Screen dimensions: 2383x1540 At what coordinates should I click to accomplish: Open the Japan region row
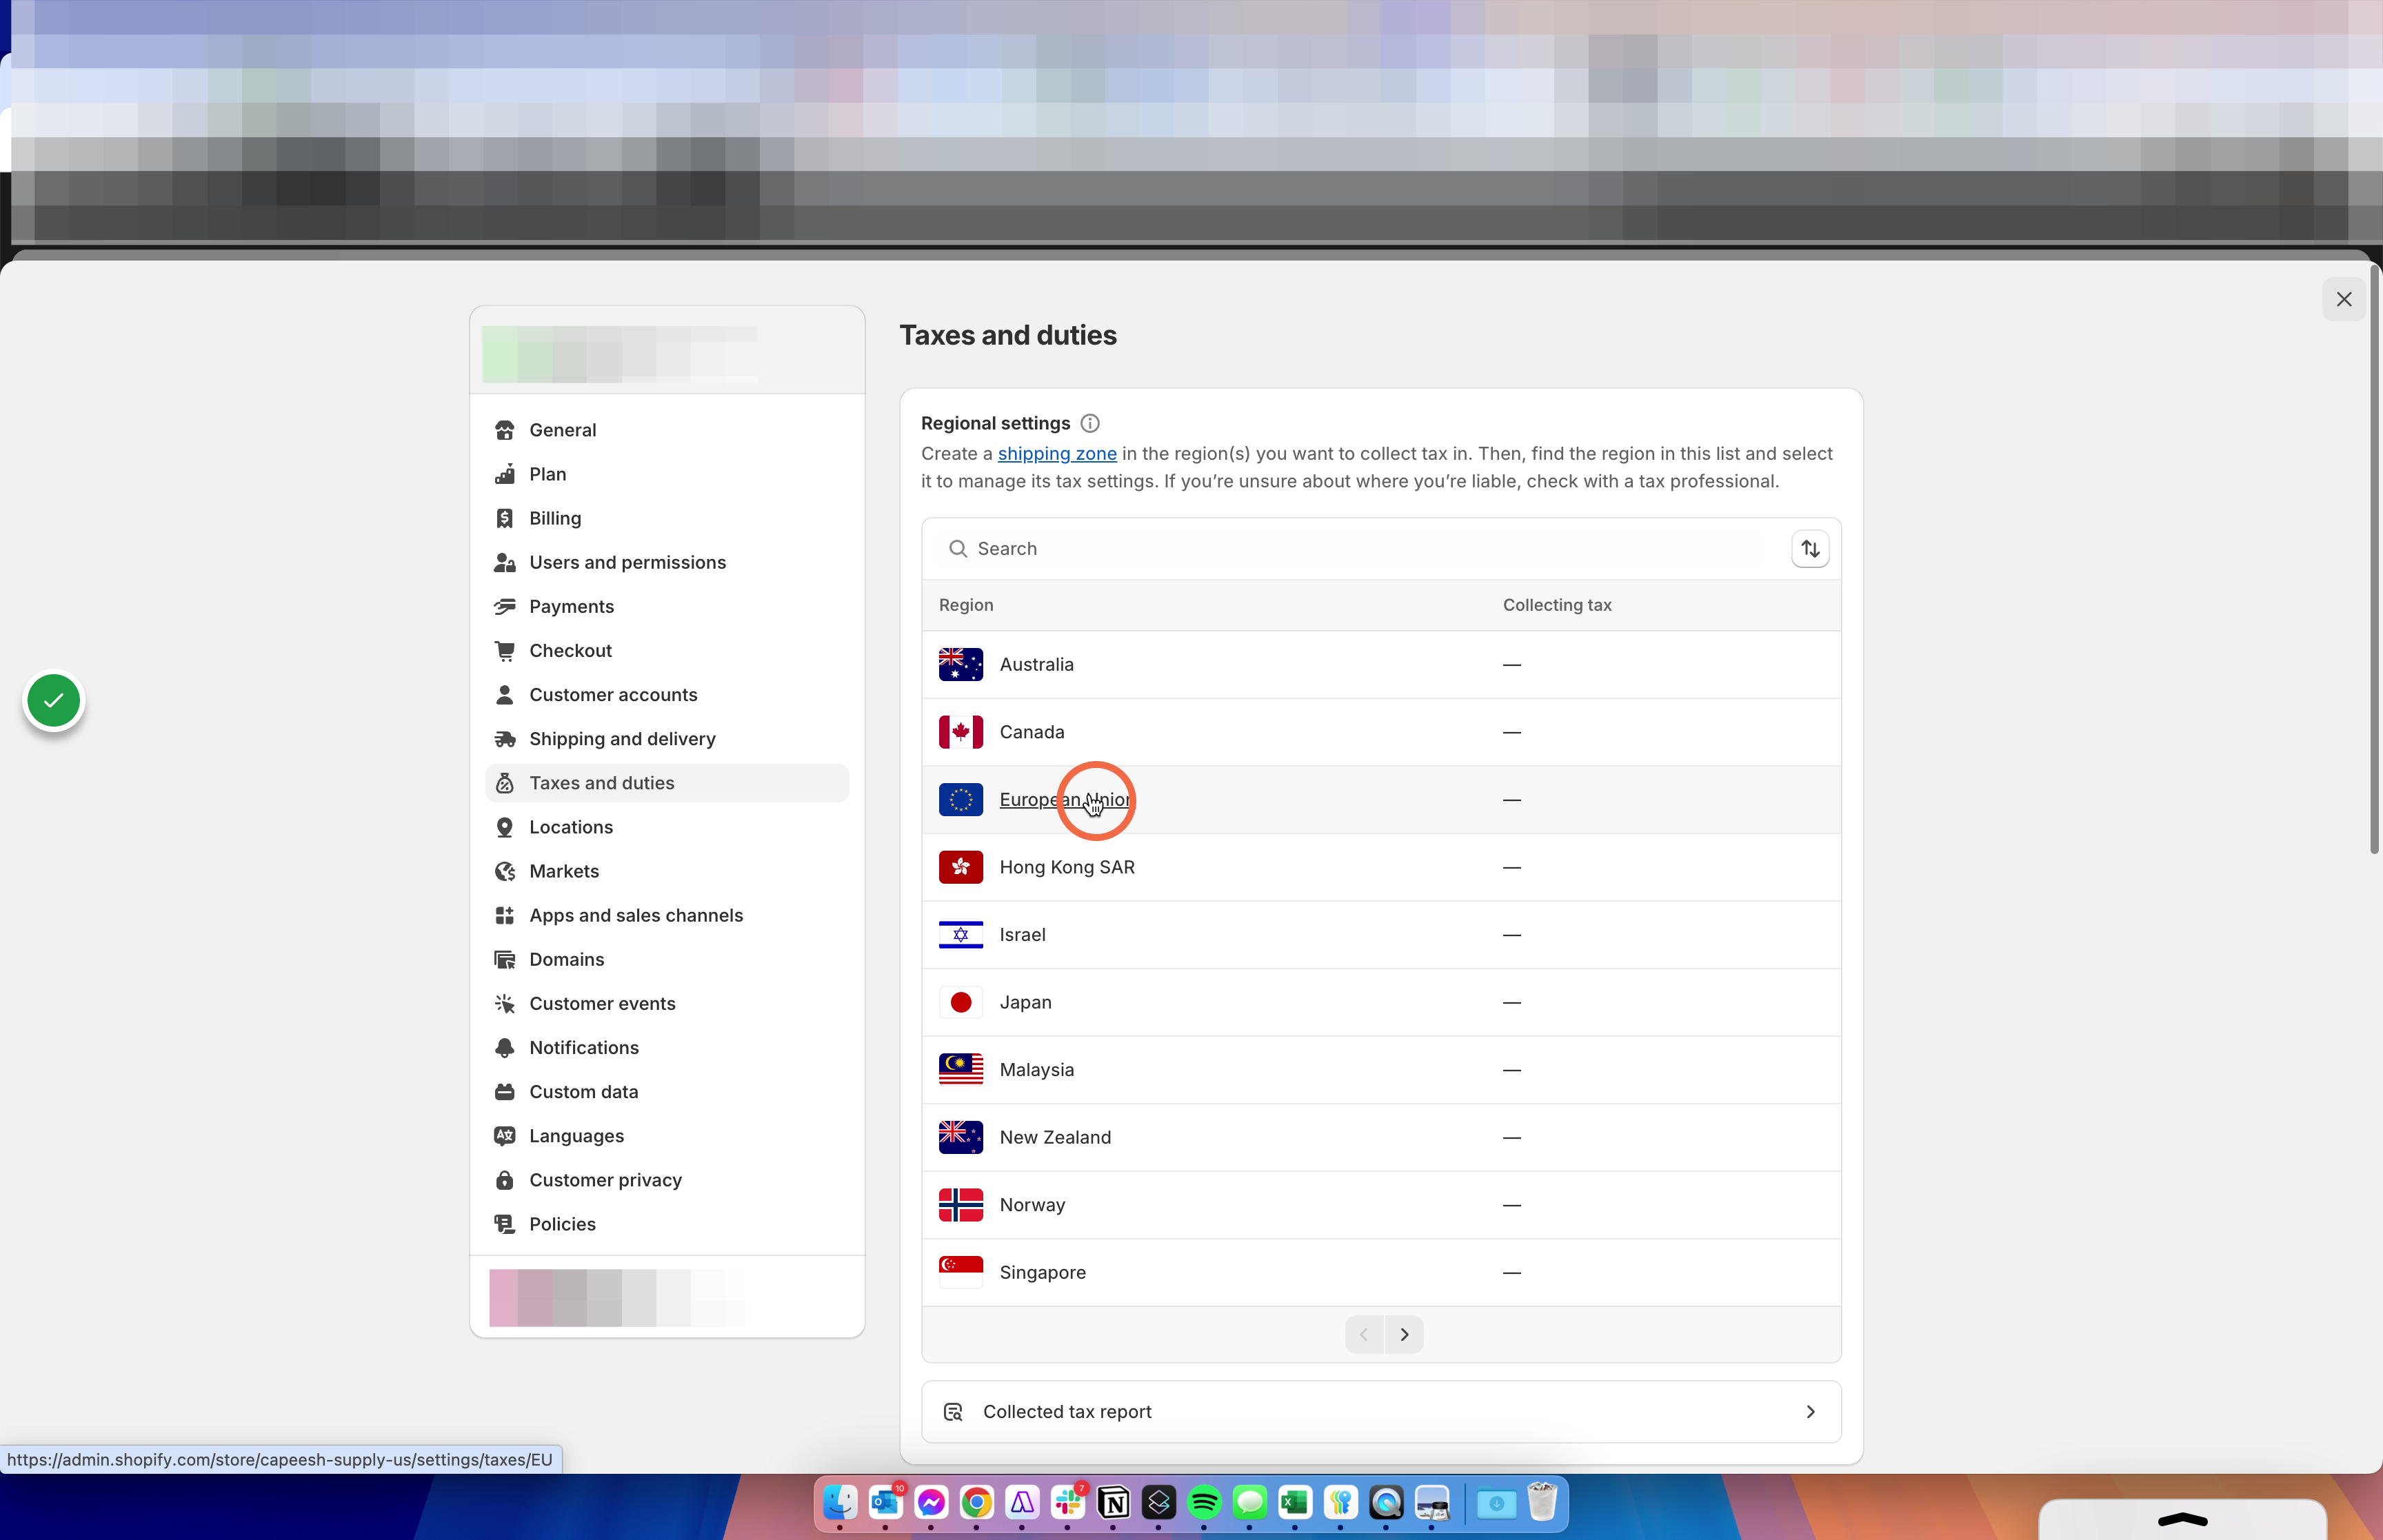(x=1381, y=1002)
